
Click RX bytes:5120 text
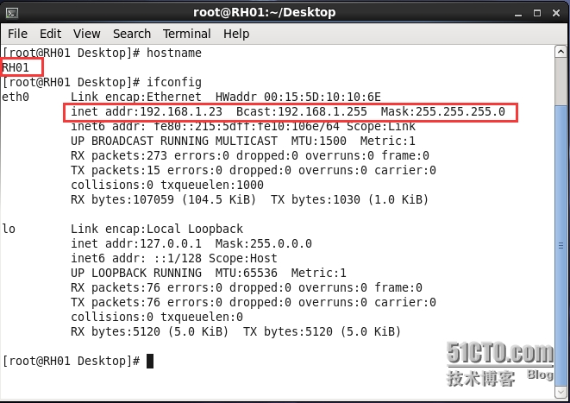click(x=116, y=331)
